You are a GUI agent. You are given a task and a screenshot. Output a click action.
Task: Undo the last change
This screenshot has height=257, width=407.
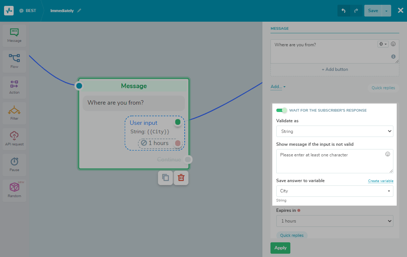(x=343, y=11)
